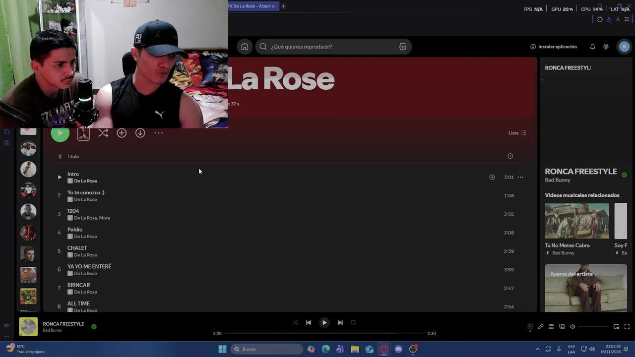Toggle Now Playing view icon
Image resolution: width=635 pixels, height=357 pixels.
click(530, 327)
